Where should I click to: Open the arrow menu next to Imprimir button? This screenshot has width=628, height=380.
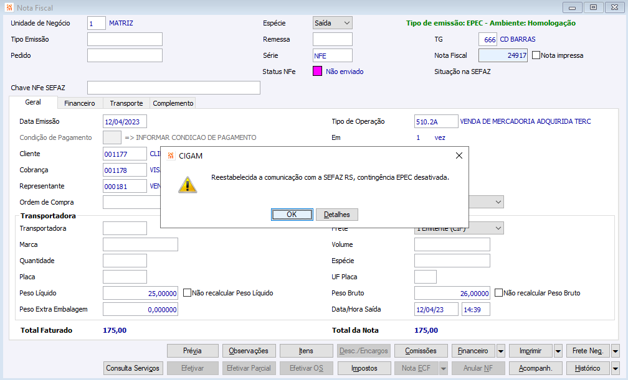pos(558,351)
